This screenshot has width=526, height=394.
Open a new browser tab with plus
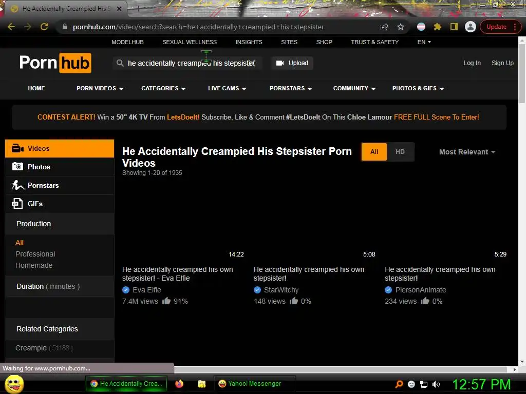138,9
